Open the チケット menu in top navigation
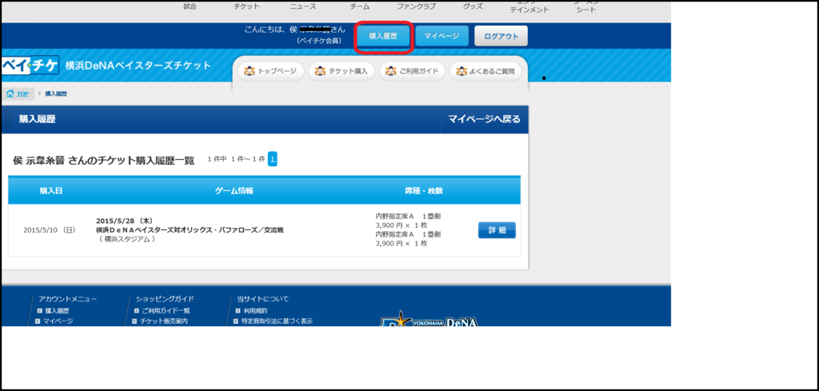Screen dimensions: 819x391 246,6
